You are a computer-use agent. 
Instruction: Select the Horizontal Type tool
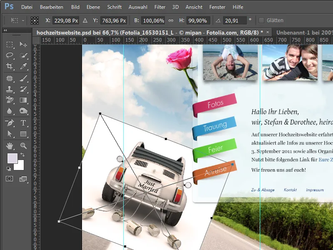click(x=23, y=122)
